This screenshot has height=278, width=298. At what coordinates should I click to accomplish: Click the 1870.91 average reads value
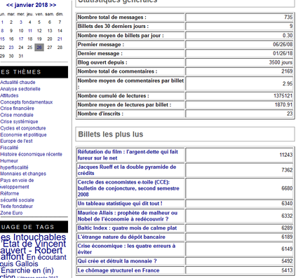click(x=283, y=104)
